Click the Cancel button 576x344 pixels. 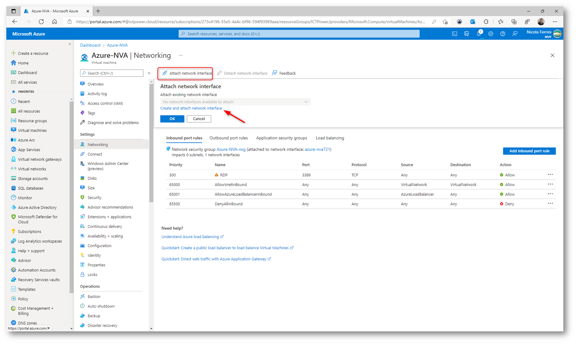[x=199, y=119]
